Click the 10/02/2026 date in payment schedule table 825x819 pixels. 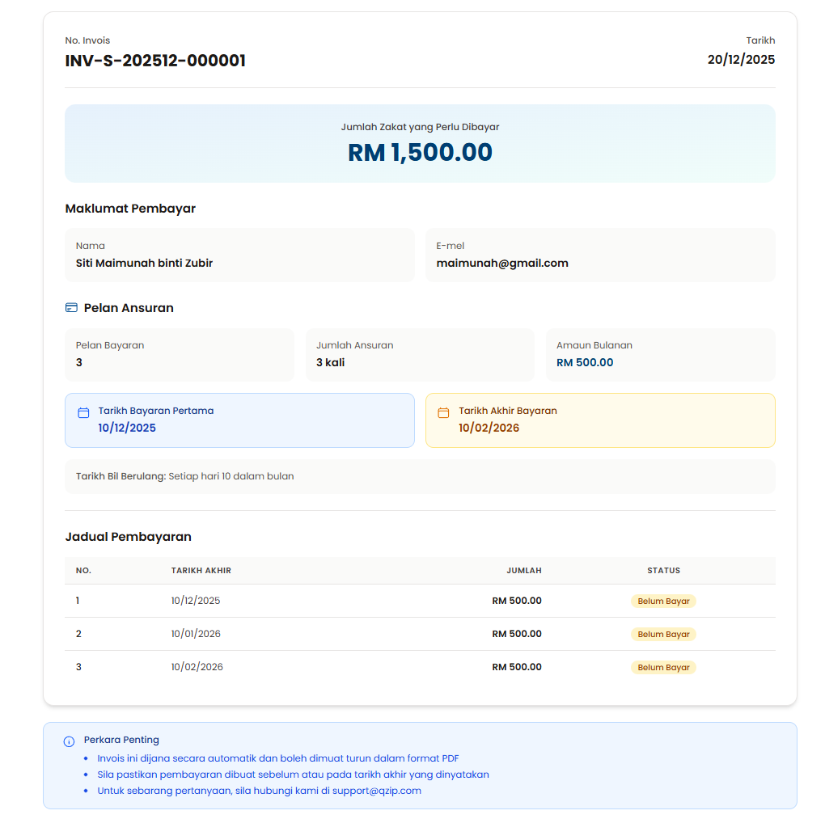coord(197,667)
